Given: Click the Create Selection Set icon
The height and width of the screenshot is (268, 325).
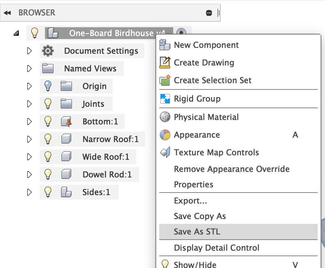Looking at the screenshot, I should point(165,80).
